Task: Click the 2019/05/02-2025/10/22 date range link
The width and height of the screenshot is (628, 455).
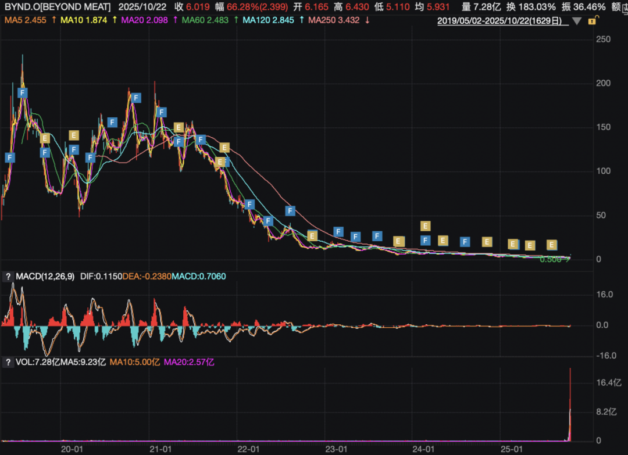Action: coord(501,22)
